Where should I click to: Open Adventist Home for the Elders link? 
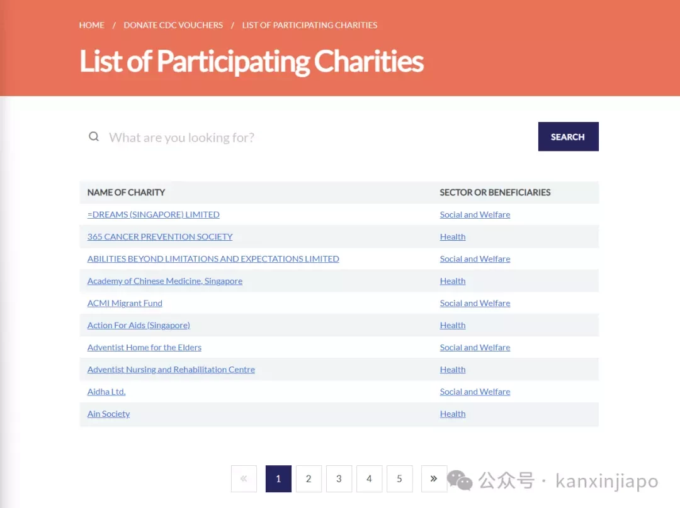pos(144,347)
